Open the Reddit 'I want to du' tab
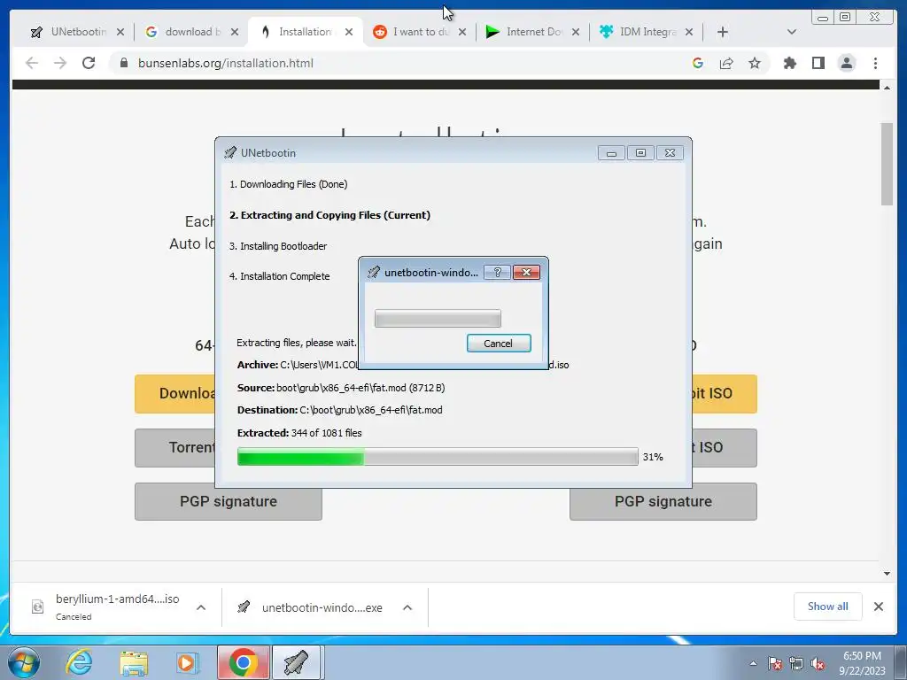The width and height of the screenshot is (907, 680). (412, 32)
